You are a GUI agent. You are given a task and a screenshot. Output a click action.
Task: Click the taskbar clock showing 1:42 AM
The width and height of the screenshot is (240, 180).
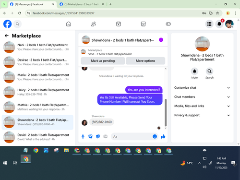pos(221,163)
